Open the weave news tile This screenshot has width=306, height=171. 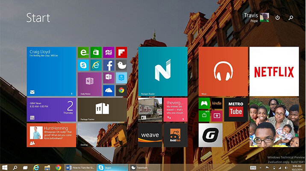click(x=150, y=135)
